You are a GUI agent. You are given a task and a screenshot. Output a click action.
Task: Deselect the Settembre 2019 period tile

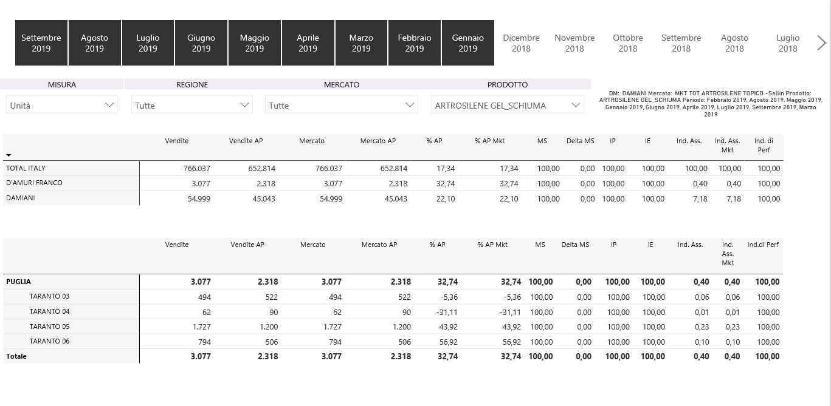point(41,42)
